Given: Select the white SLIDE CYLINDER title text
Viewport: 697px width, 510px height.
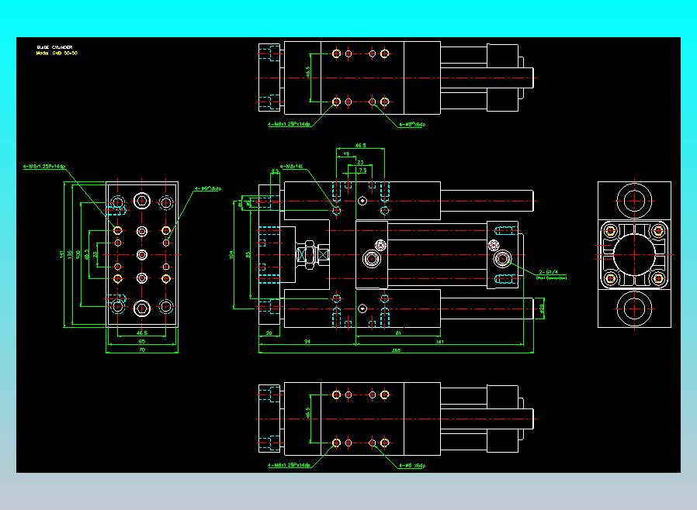Looking at the screenshot, I should coord(54,47).
